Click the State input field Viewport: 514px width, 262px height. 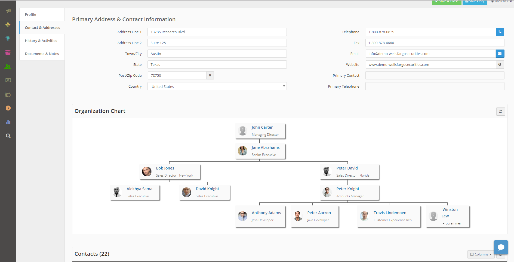[217, 64]
